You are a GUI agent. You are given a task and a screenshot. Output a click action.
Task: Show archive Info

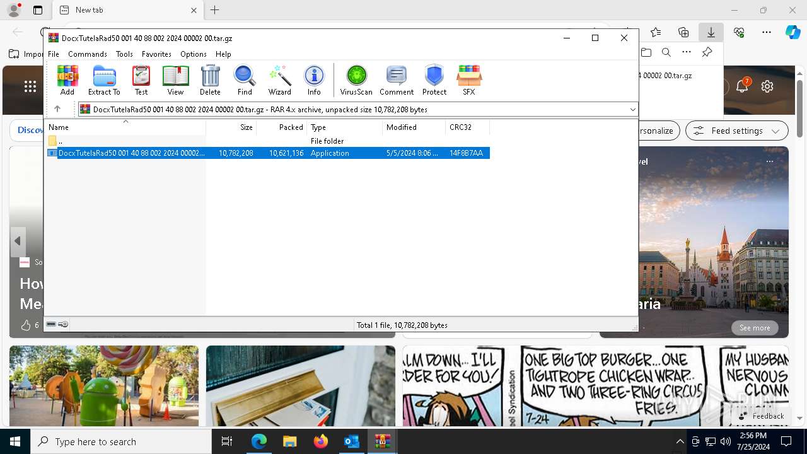coord(314,80)
